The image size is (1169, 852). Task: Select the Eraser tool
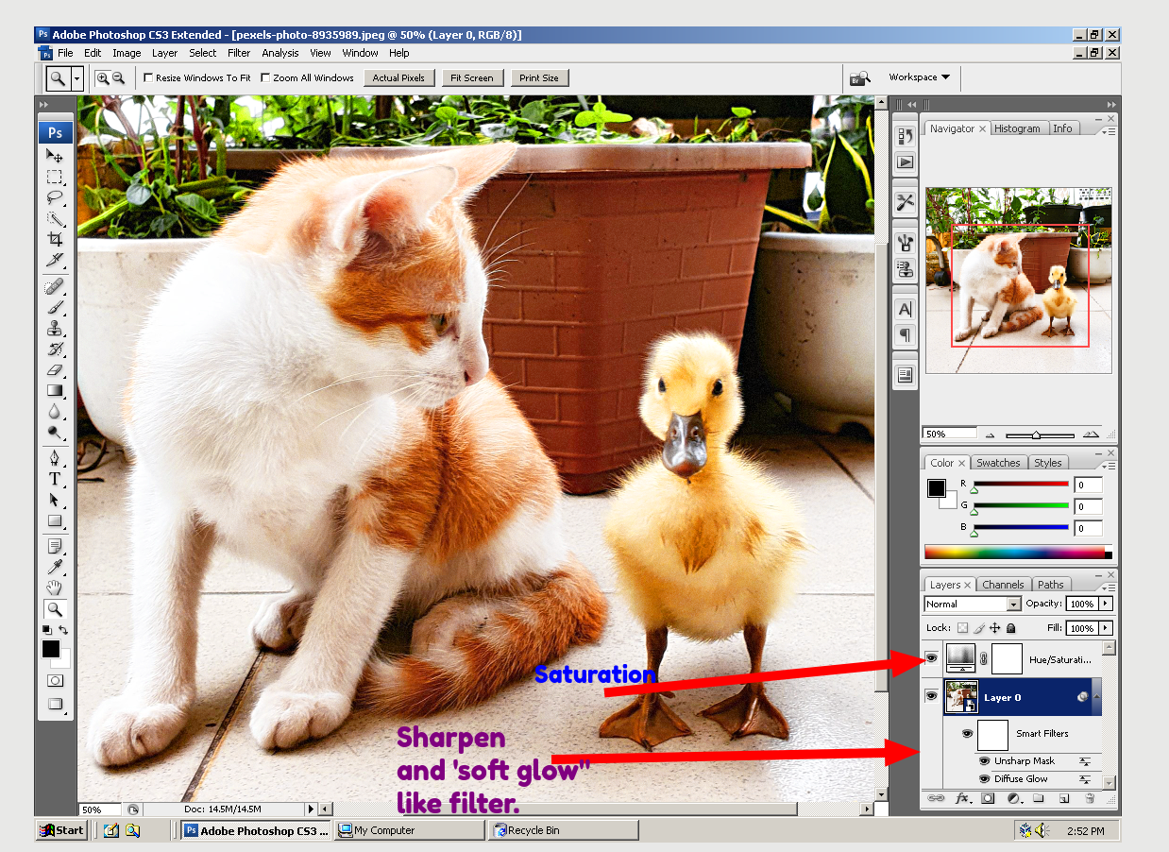(x=55, y=369)
